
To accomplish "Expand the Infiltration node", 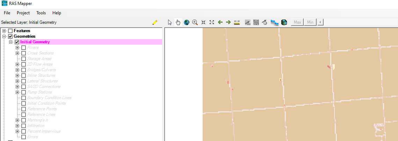I will 17,126.
